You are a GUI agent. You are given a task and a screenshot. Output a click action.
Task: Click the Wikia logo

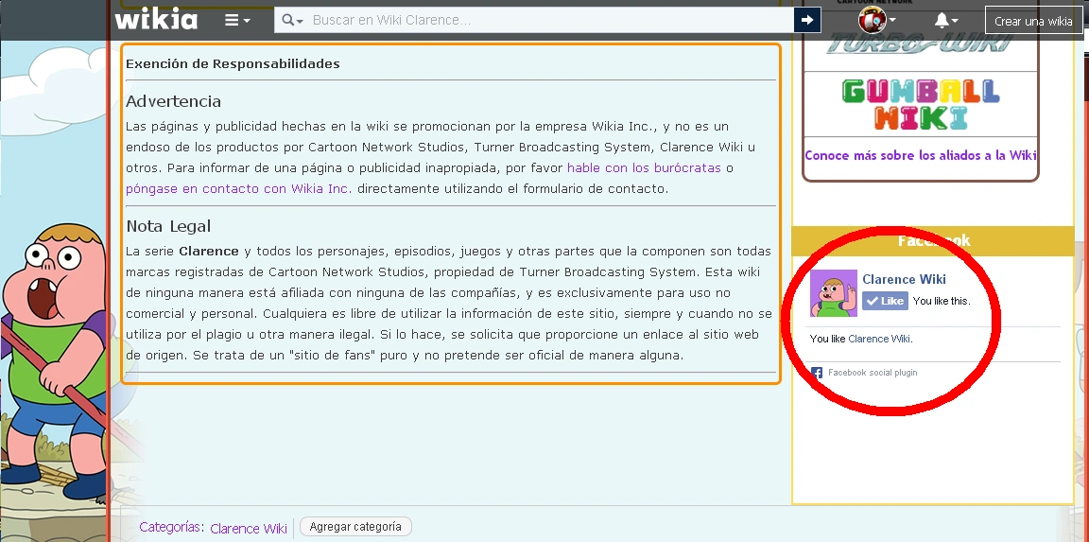tap(156, 19)
